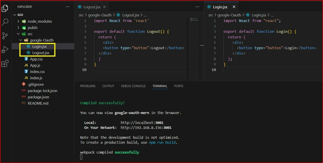Click 'google-oauth-mern' text in terminal

pos(132,113)
